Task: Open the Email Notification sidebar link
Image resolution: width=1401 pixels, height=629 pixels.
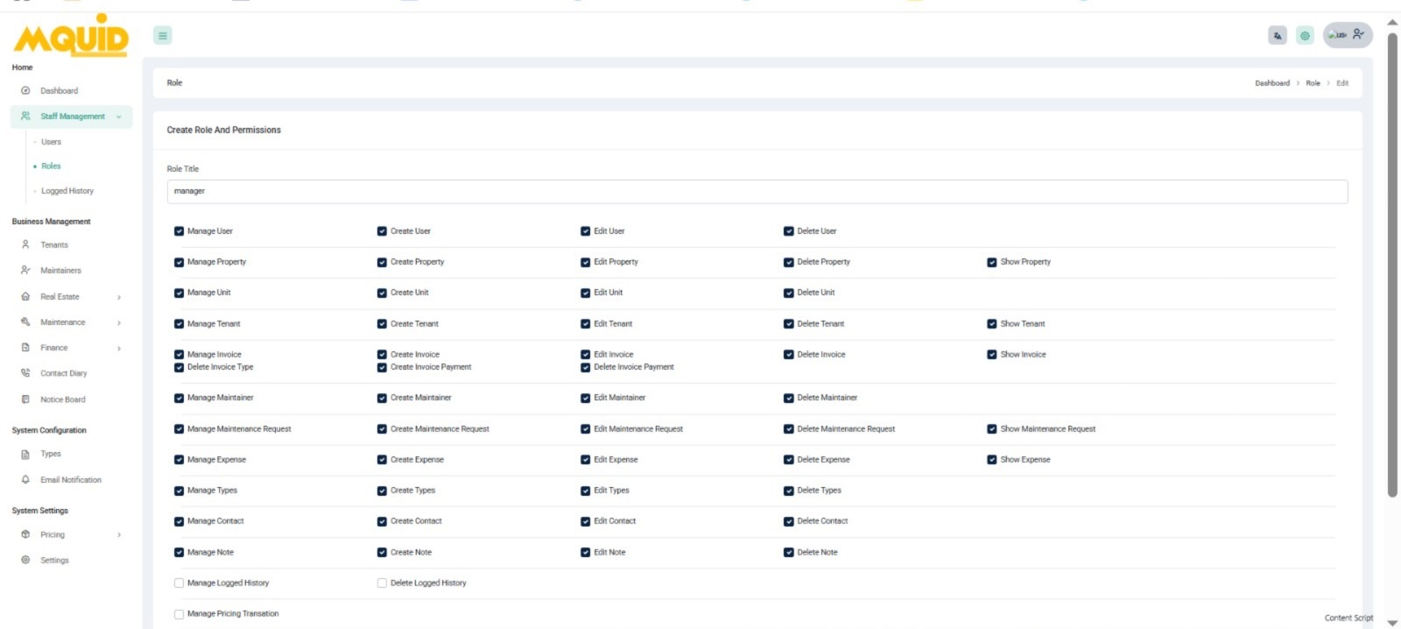Action: pos(71,479)
